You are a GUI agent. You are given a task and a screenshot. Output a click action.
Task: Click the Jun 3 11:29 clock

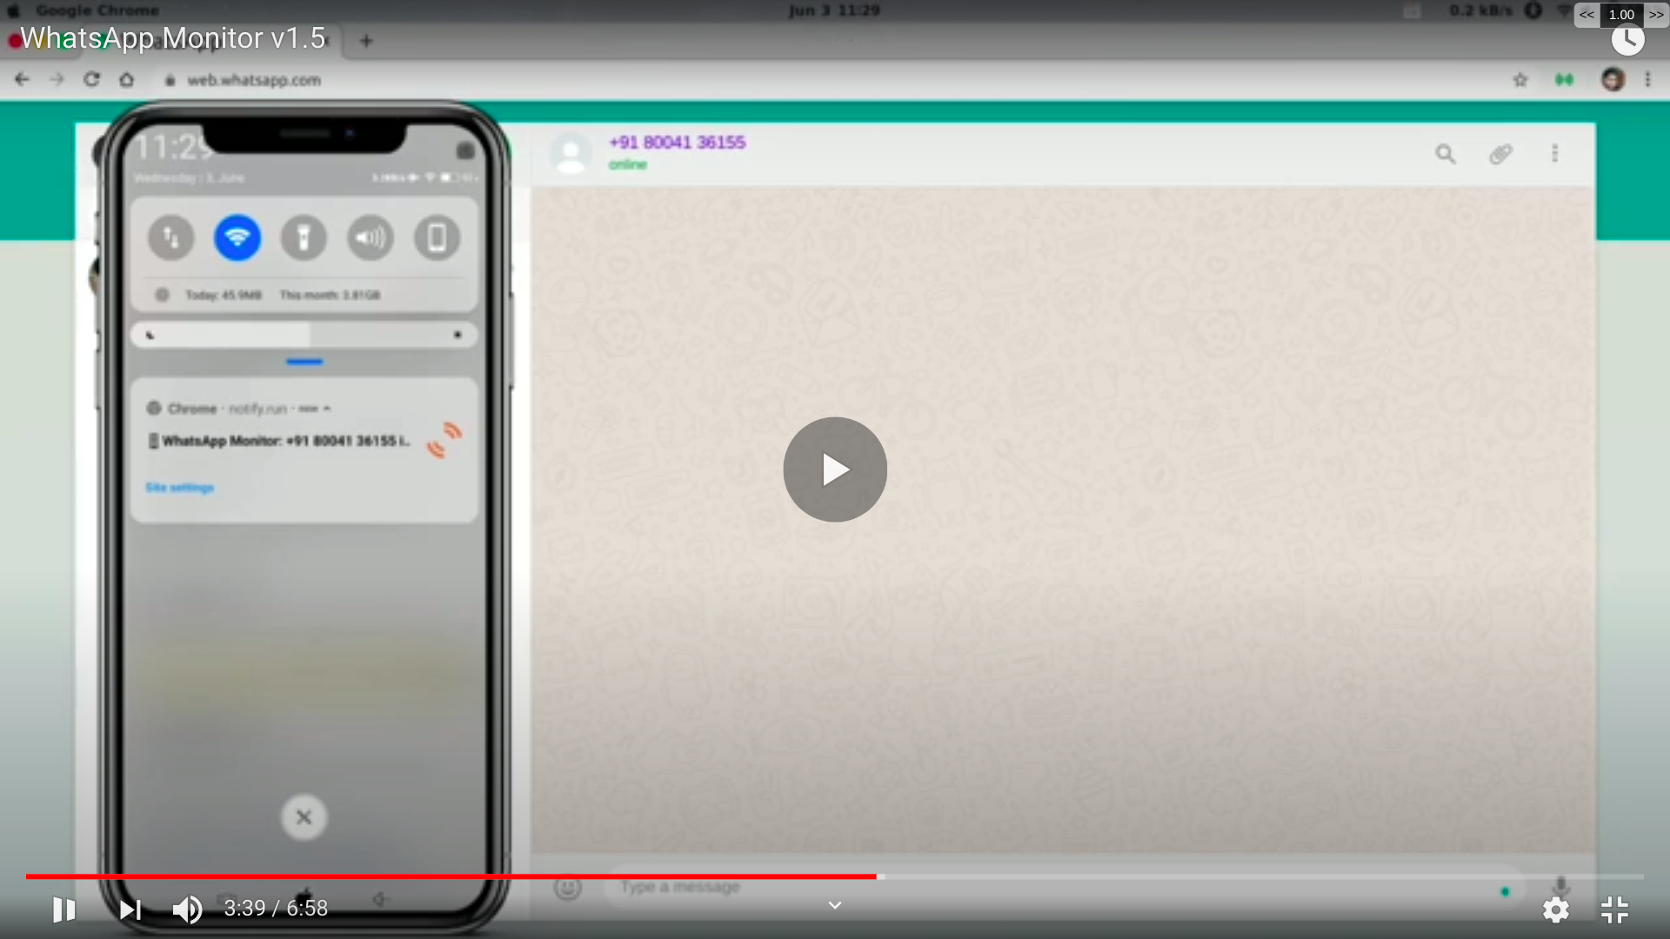[x=834, y=10]
